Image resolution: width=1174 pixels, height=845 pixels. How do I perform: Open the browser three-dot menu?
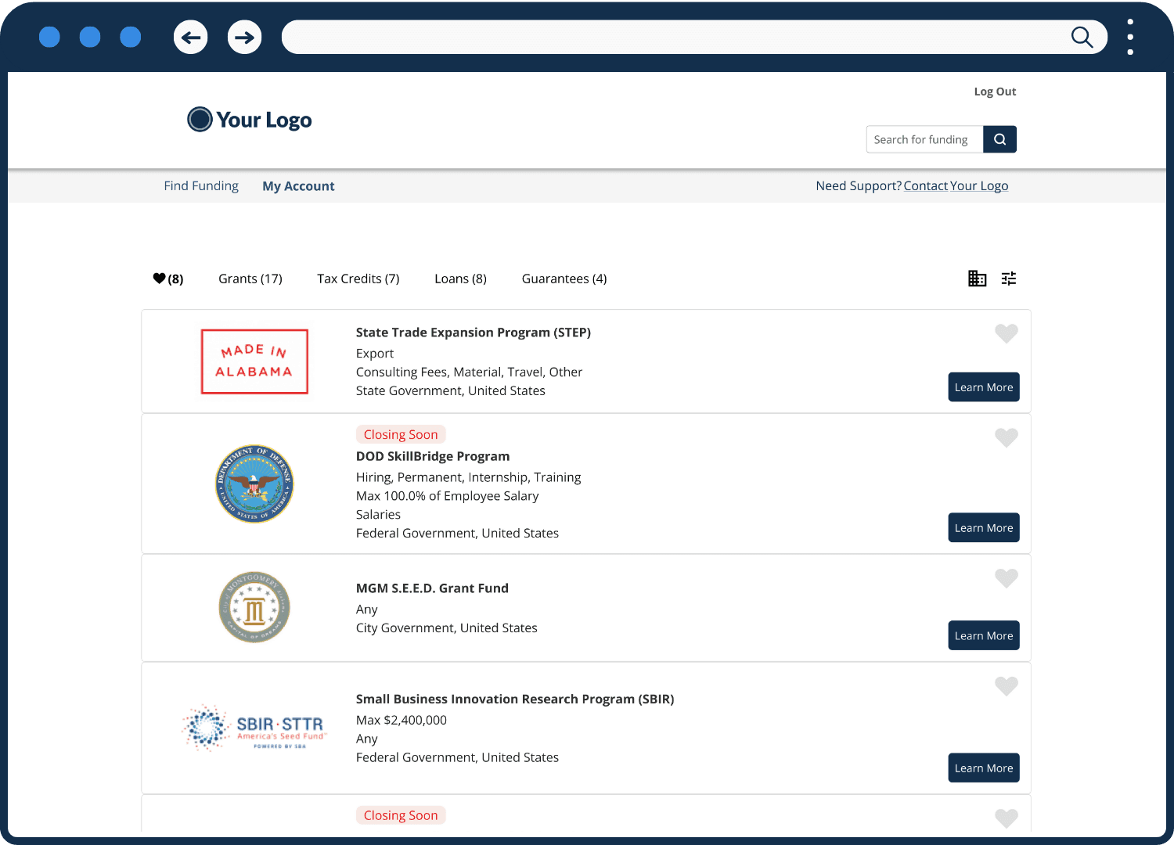click(1130, 37)
